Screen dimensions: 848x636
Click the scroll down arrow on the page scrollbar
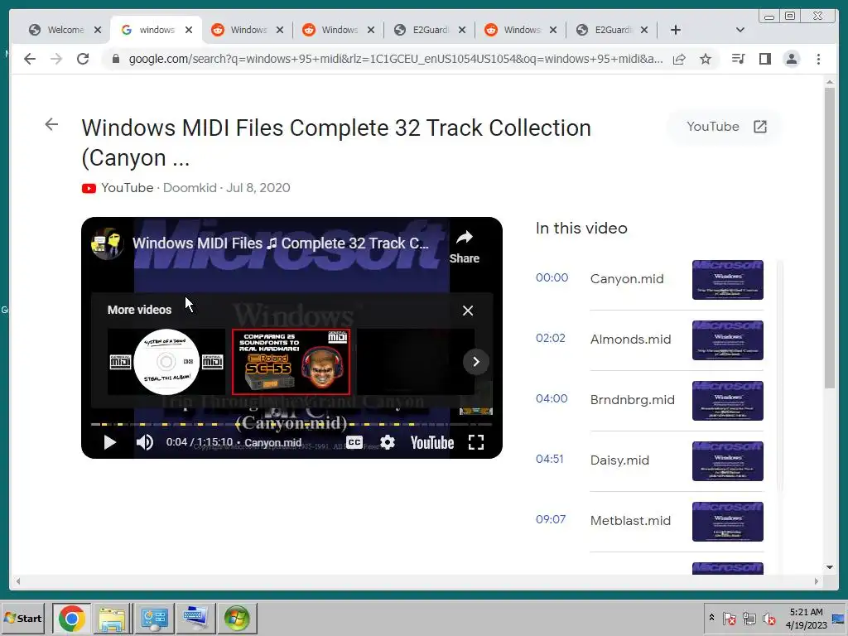(x=830, y=567)
